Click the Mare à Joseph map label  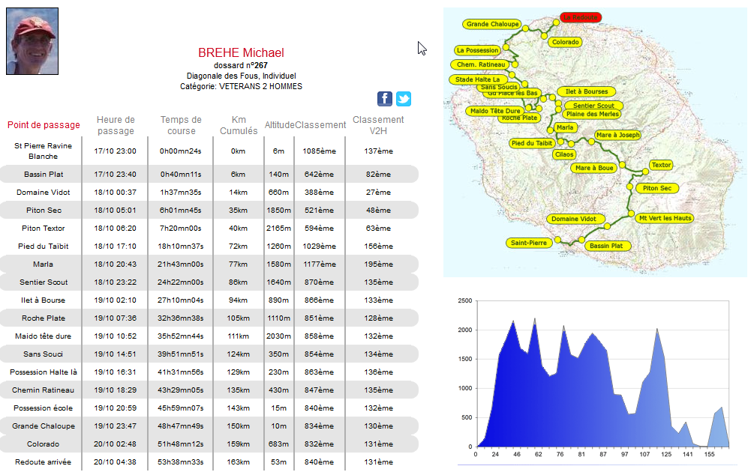(618, 135)
